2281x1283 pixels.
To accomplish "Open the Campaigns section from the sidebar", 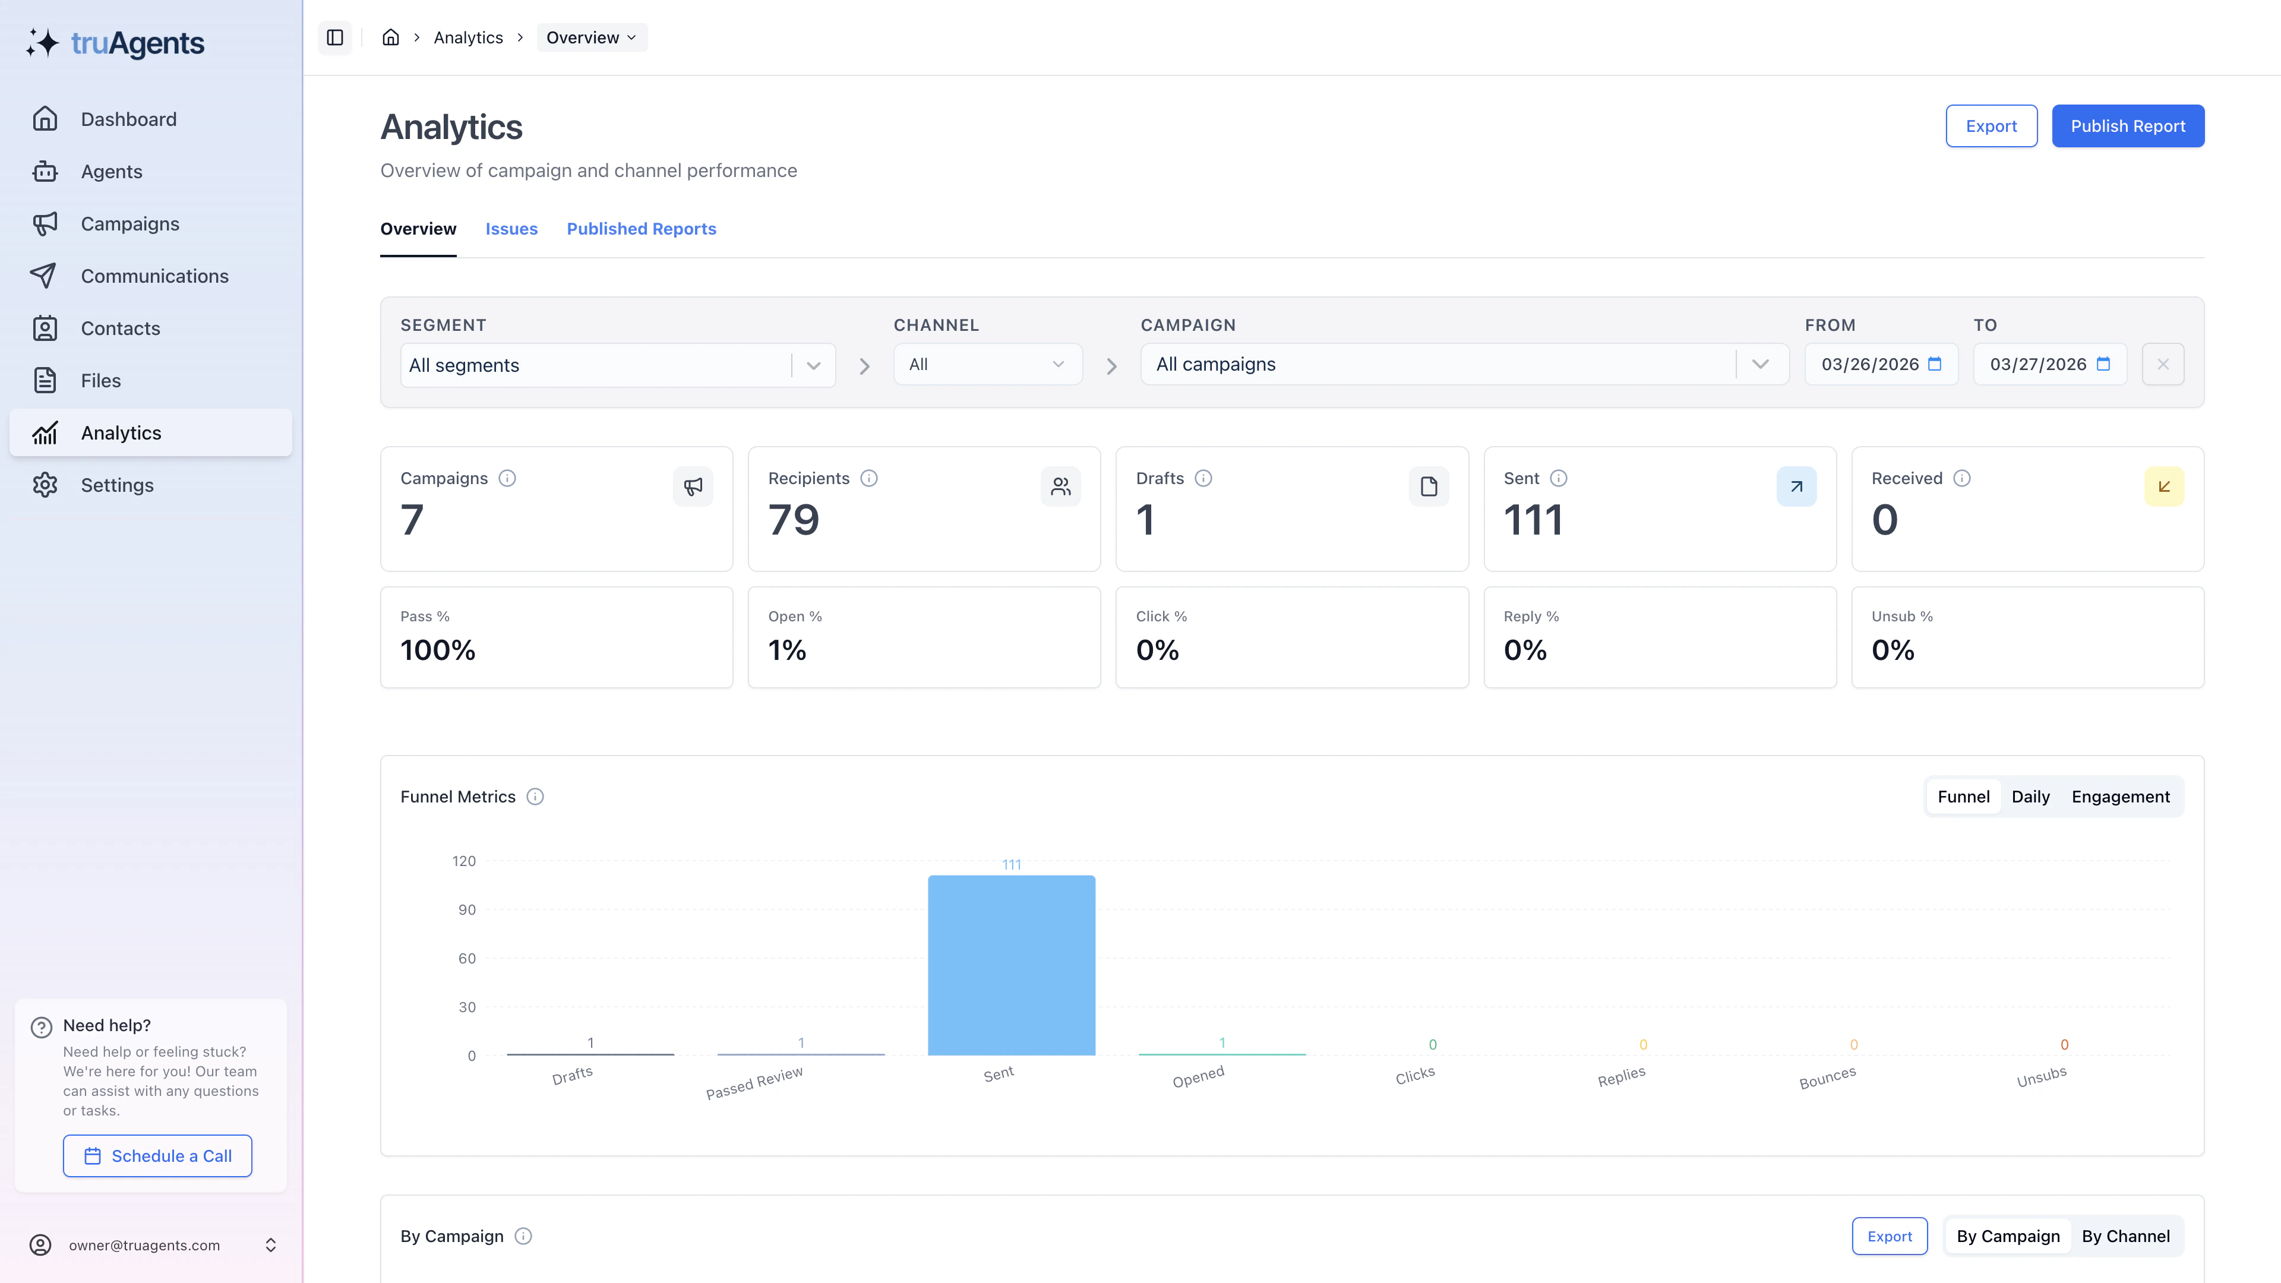I will tap(129, 223).
